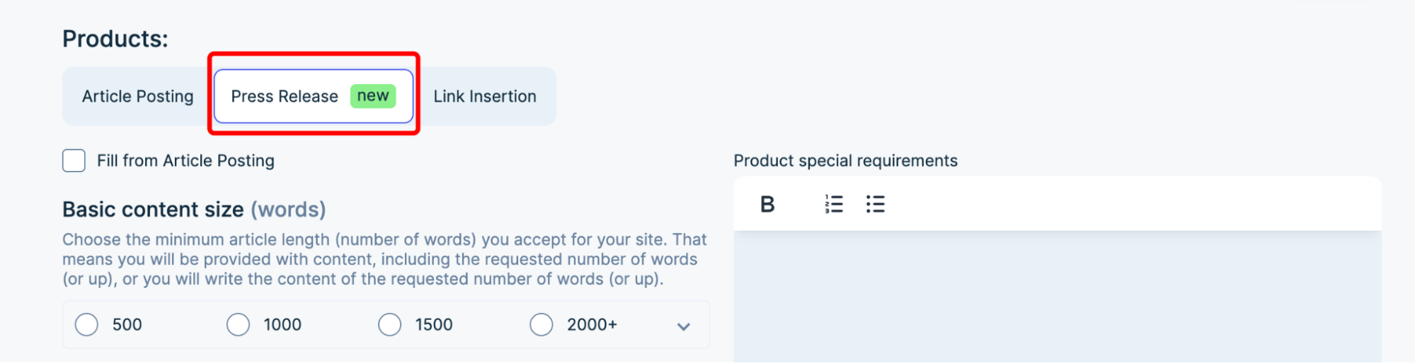This screenshot has height=363, width=1415.
Task: Choose the 1000 words radio option
Action: pyautogui.click(x=239, y=325)
